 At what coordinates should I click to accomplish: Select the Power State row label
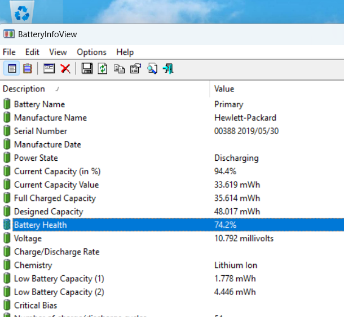pos(36,158)
